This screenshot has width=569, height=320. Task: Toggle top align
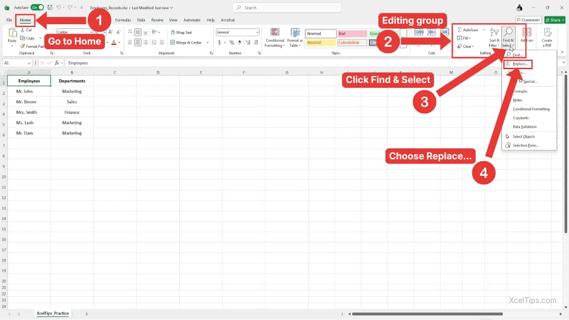[x=130, y=32]
